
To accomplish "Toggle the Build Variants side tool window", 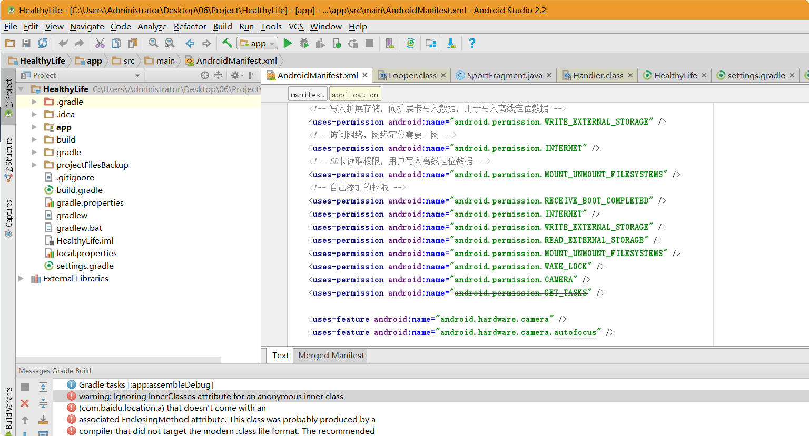I will coord(8,411).
